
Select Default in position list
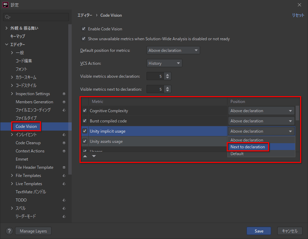[237, 154]
